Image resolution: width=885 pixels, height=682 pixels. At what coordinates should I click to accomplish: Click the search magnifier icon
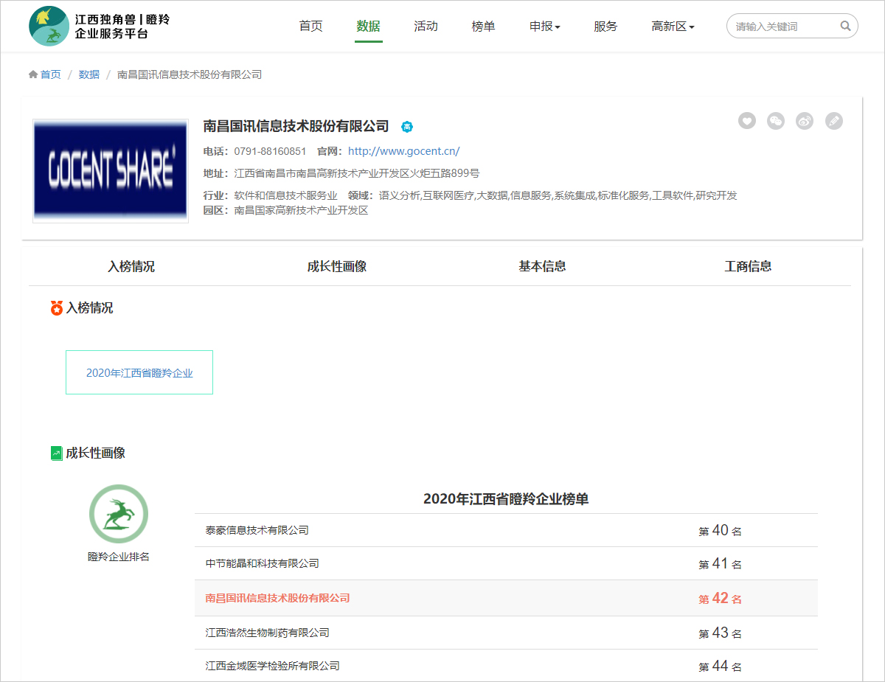pyautogui.click(x=845, y=27)
